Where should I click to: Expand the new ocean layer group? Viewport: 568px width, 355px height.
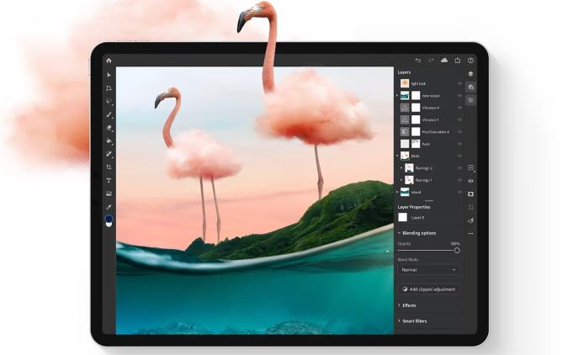click(397, 96)
